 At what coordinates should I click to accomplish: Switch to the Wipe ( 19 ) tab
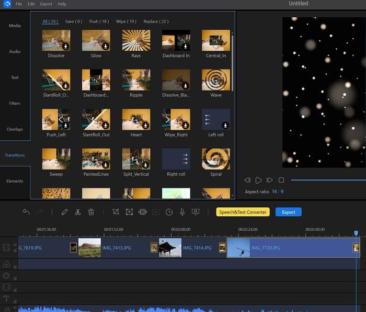(x=127, y=21)
